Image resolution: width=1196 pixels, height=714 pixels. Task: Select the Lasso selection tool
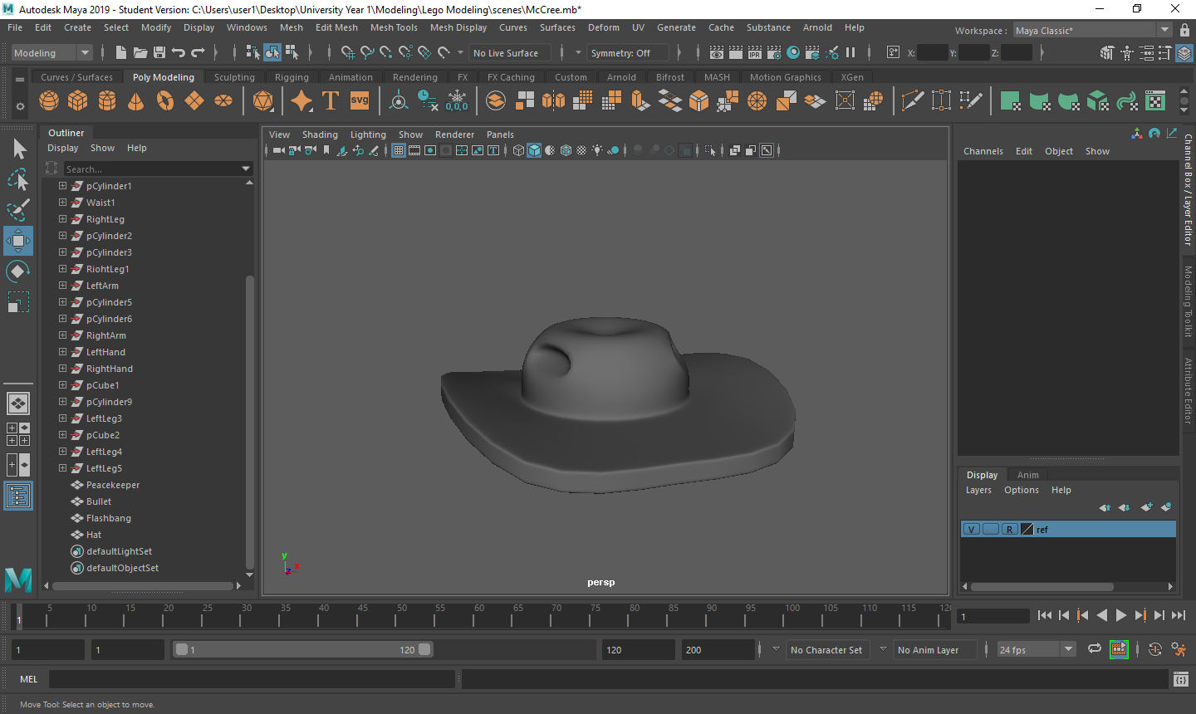pyautogui.click(x=17, y=180)
